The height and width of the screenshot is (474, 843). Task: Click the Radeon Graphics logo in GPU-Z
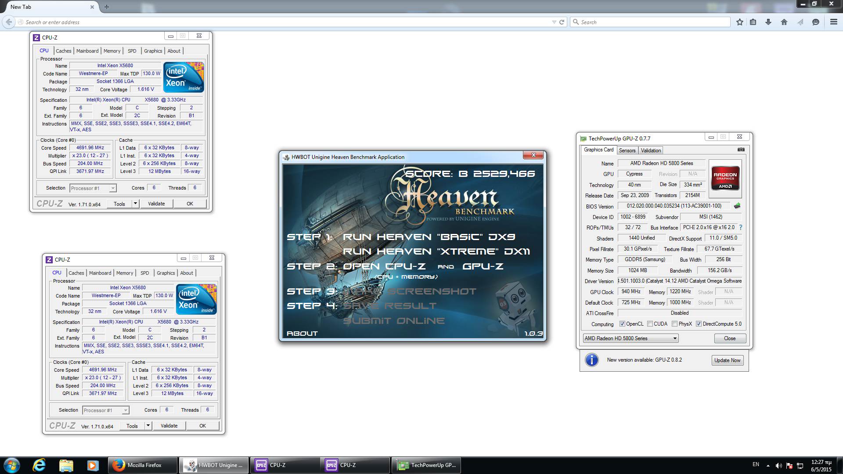(x=725, y=178)
